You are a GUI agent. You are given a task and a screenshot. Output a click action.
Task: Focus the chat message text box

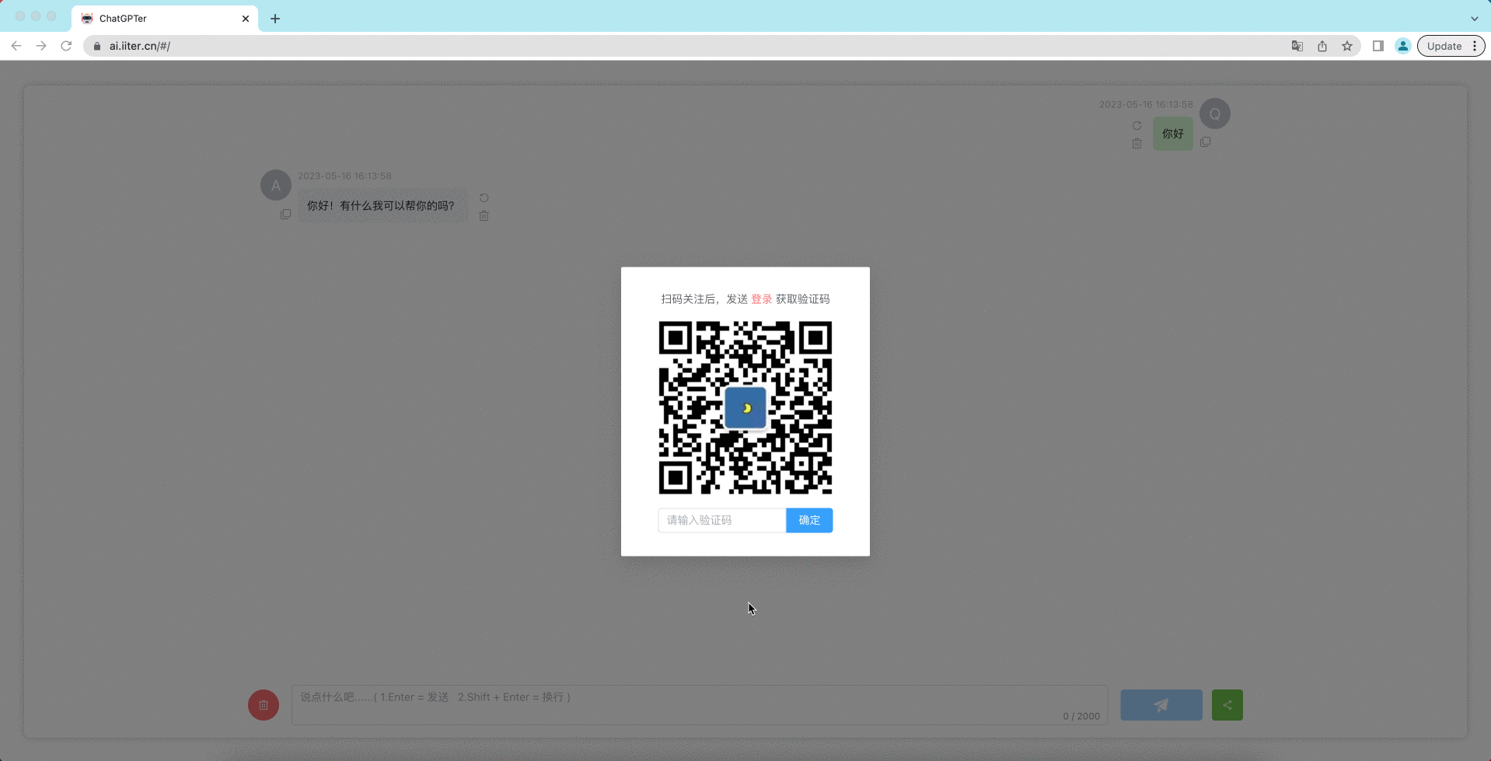coord(700,705)
